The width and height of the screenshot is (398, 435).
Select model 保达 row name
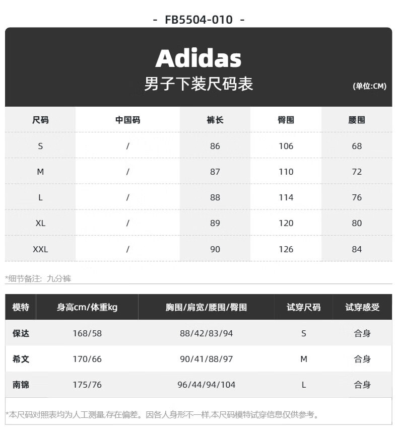[x=21, y=333]
